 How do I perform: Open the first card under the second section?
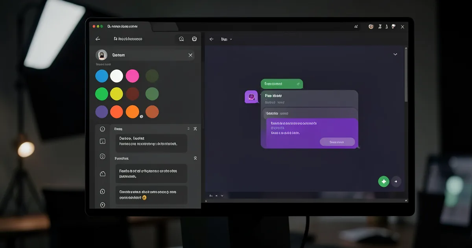pos(151,173)
